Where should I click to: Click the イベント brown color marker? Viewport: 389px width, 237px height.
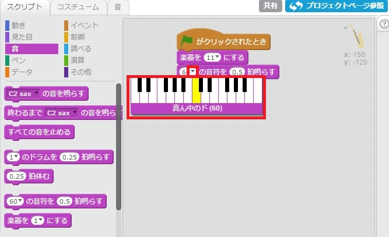click(x=66, y=26)
